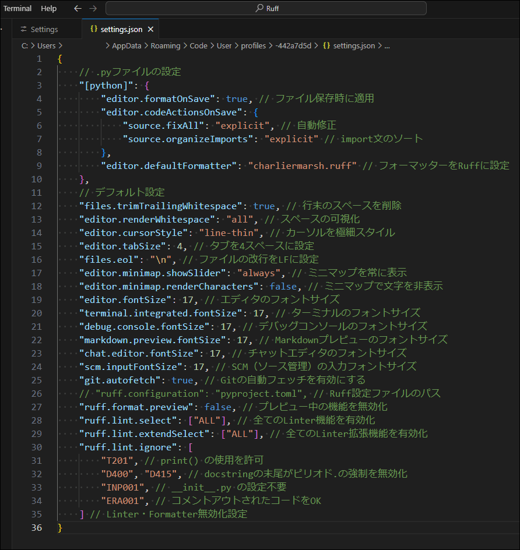Click the "[python]" key text

[x=106, y=86]
